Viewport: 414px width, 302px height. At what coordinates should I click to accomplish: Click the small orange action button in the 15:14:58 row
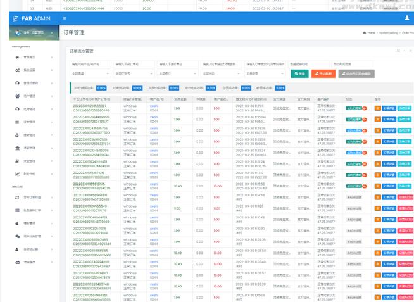pos(377,197)
